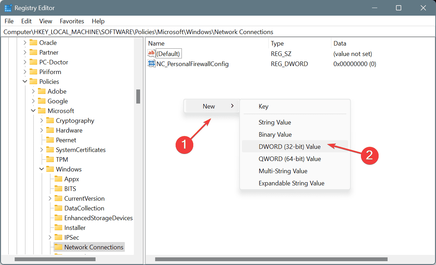The image size is (436, 265).
Task: Click the BITS folder icon
Action: point(58,188)
